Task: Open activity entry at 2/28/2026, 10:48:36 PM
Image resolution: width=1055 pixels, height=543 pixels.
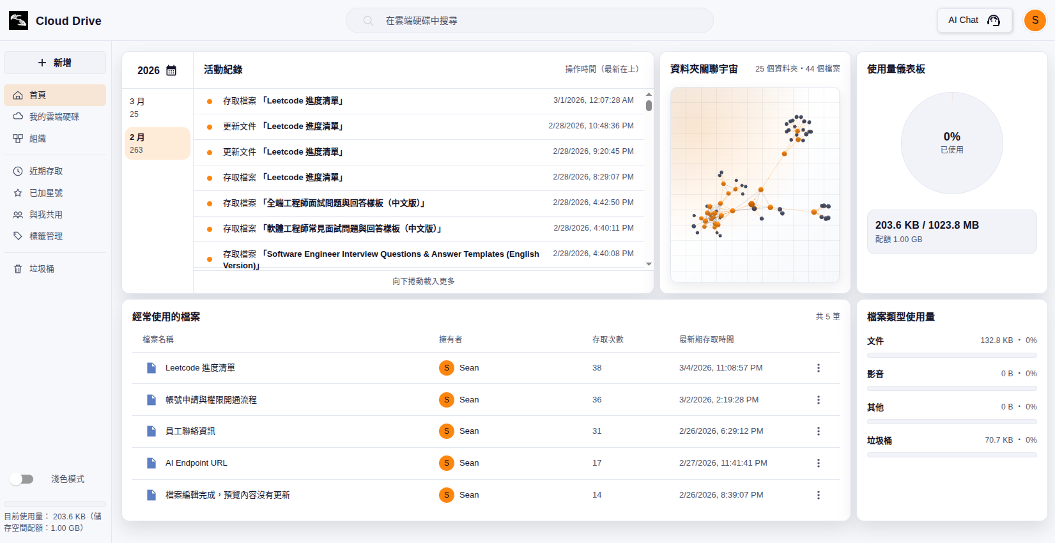Action: pos(419,126)
